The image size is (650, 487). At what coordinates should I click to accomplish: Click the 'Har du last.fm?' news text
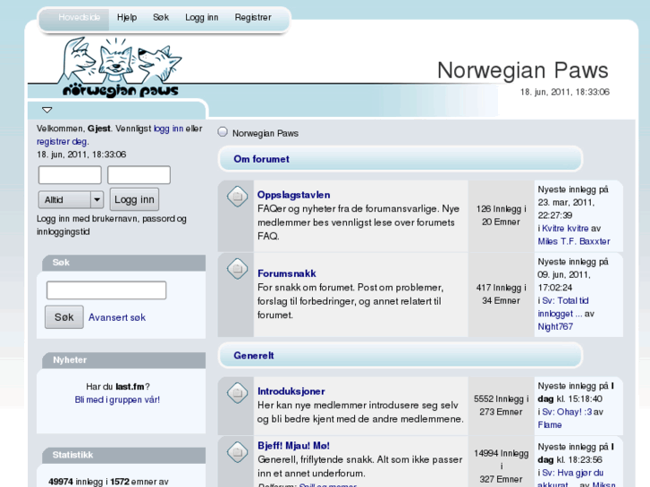[118, 387]
